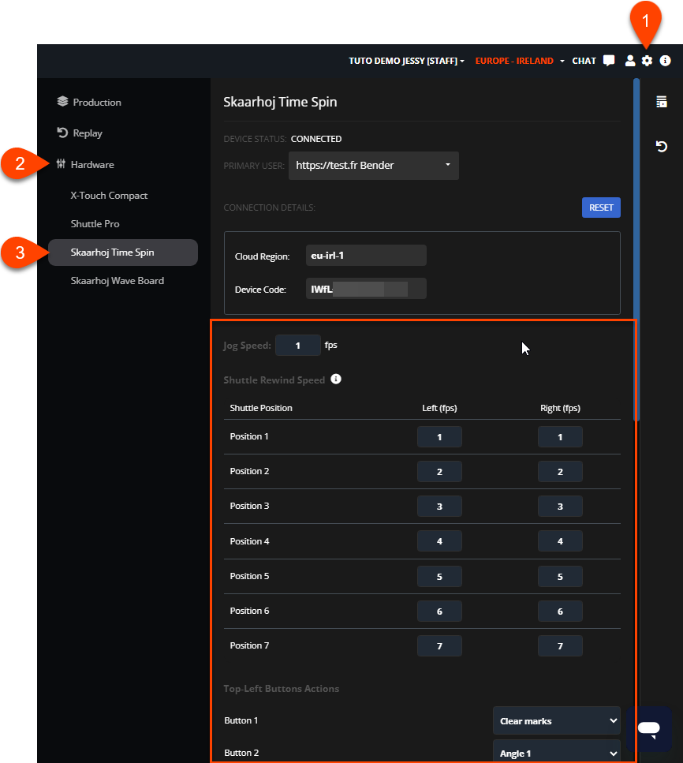The image size is (683, 763).
Task: Open the settings gear icon
Action: point(647,61)
